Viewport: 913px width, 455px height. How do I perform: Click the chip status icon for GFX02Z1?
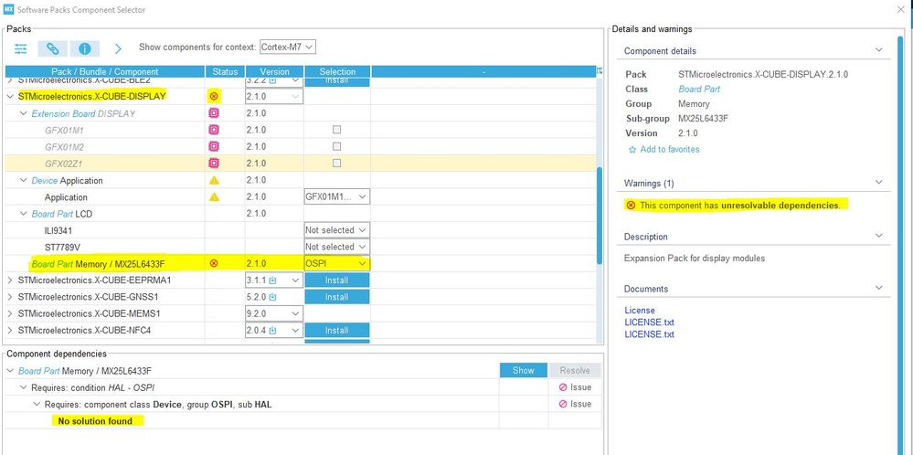click(x=214, y=163)
